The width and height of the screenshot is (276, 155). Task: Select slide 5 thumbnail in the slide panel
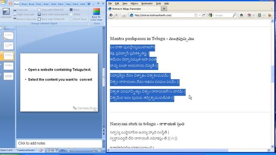tap(9, 76)
